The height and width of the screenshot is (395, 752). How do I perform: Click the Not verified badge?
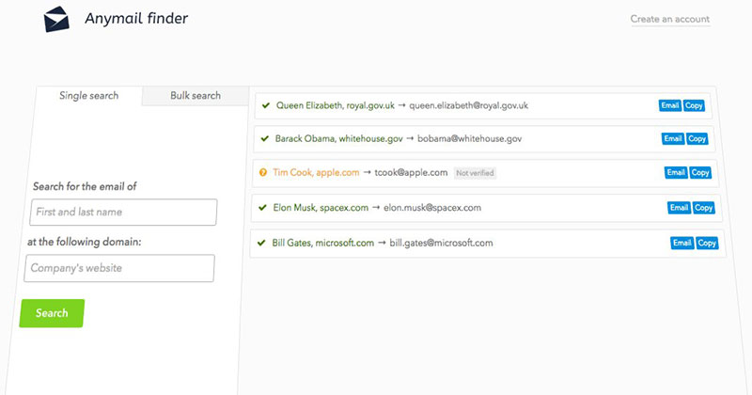[x=475, y=173]
